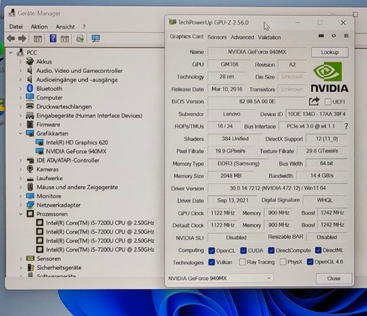367x316 pixels.
Task: Select the Druckwarteschlangen printer icon
Action: [30, 106]
